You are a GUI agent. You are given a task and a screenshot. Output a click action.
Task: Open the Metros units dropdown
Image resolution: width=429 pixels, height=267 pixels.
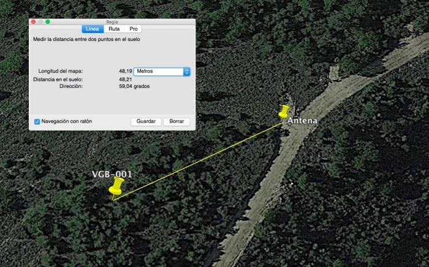pos(162,71)
